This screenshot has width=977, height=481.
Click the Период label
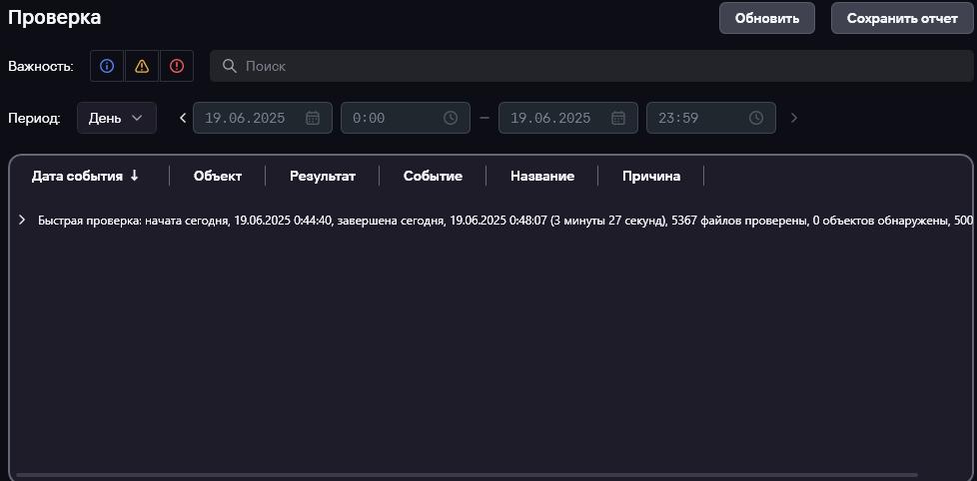[34, 118]
